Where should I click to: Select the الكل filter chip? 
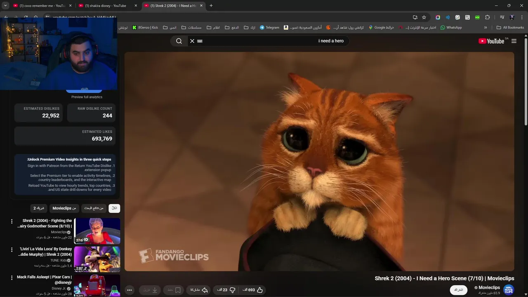point(114,208)
